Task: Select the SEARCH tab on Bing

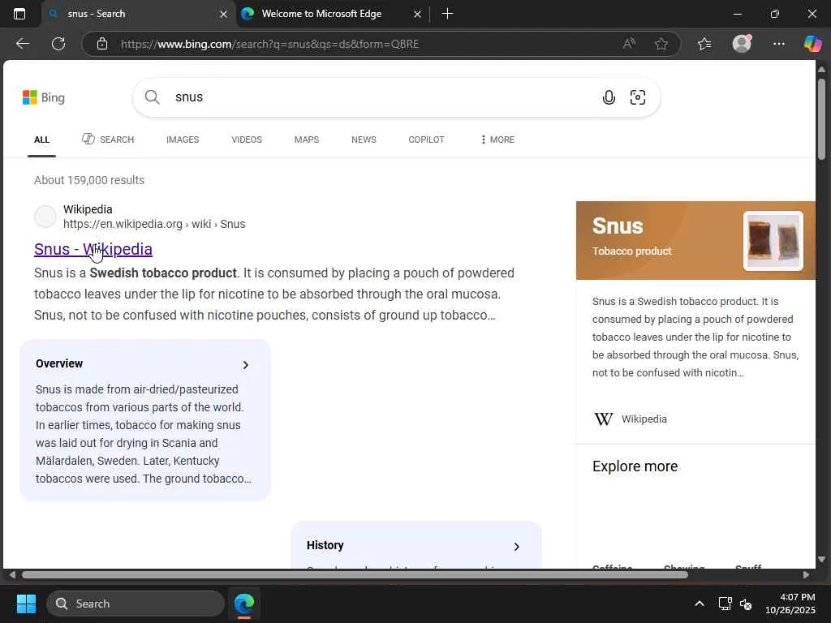Action: [108, 140]
